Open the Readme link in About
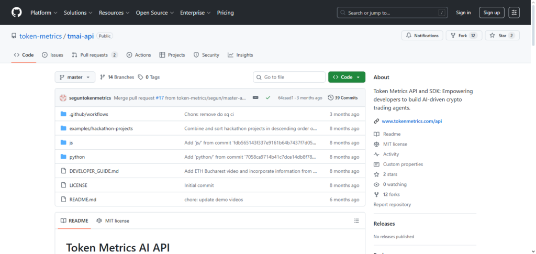Image resolution: width=536 pixels, height=254 pixels. click(x=392, y=134)
